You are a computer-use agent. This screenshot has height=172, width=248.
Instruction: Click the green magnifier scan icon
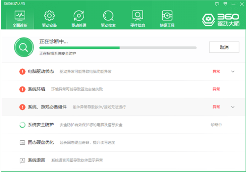(x=24, y=47)
